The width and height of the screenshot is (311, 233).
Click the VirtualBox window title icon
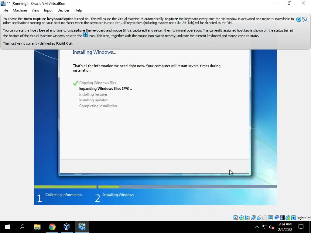pyautogui.click(x=3, y=3)
